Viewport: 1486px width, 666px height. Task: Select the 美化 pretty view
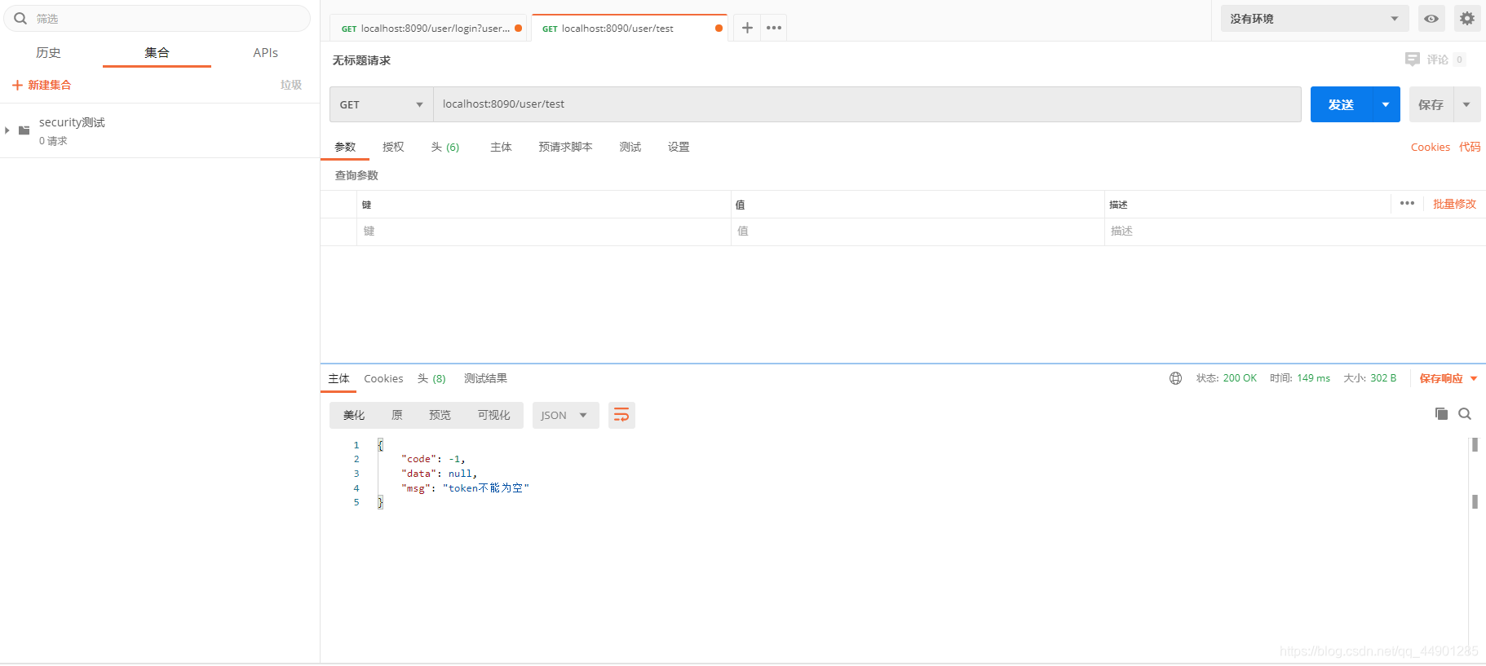pos(354,415)
